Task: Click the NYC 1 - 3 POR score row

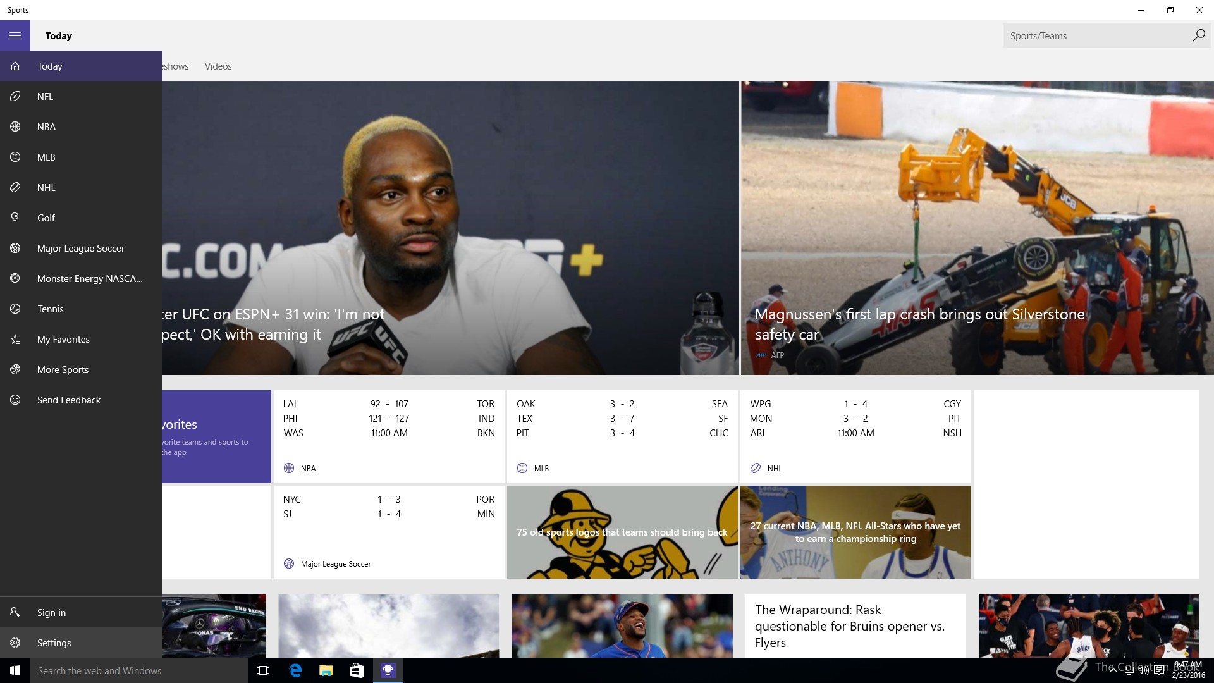Action: 389,500
